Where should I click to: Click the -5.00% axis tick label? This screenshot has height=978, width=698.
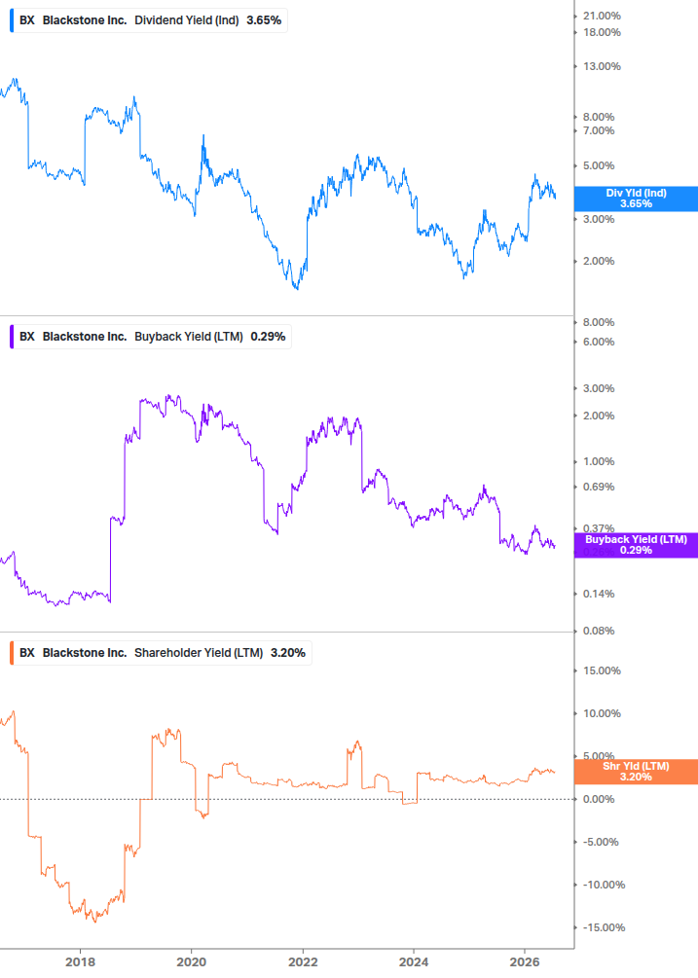[x=601, y=842]
